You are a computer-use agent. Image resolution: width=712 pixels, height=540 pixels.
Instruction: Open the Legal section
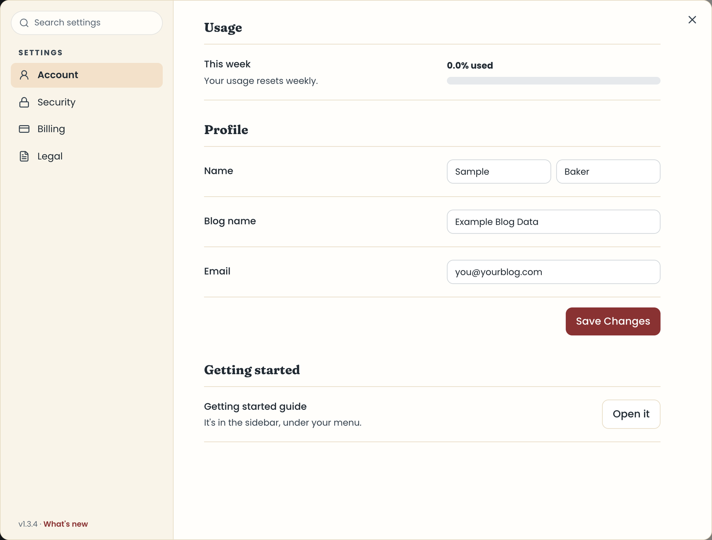pos(87,156)
